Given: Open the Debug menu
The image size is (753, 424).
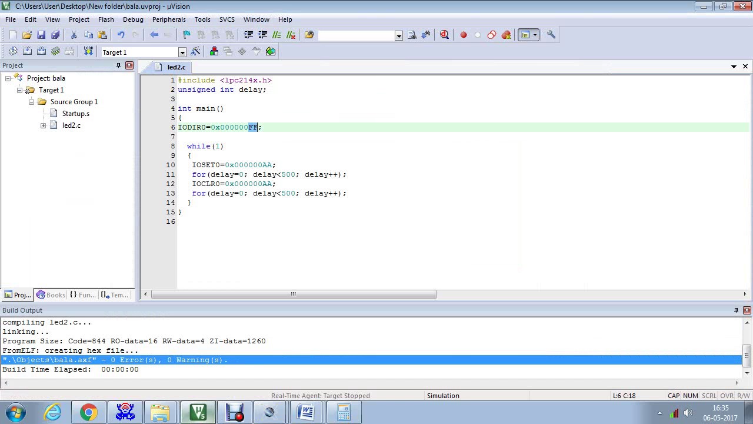Looking at the screenshot, I should 133,19.
